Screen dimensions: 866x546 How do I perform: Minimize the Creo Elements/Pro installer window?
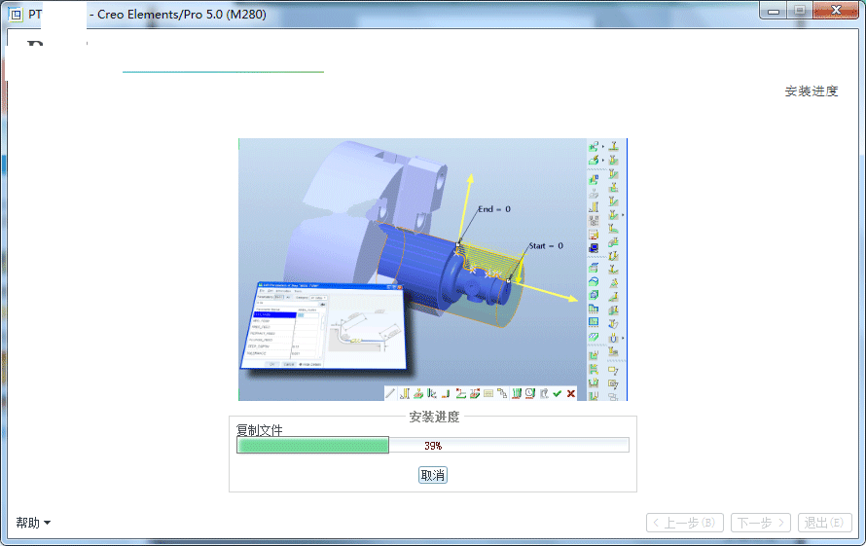click(x=774, y=11)
